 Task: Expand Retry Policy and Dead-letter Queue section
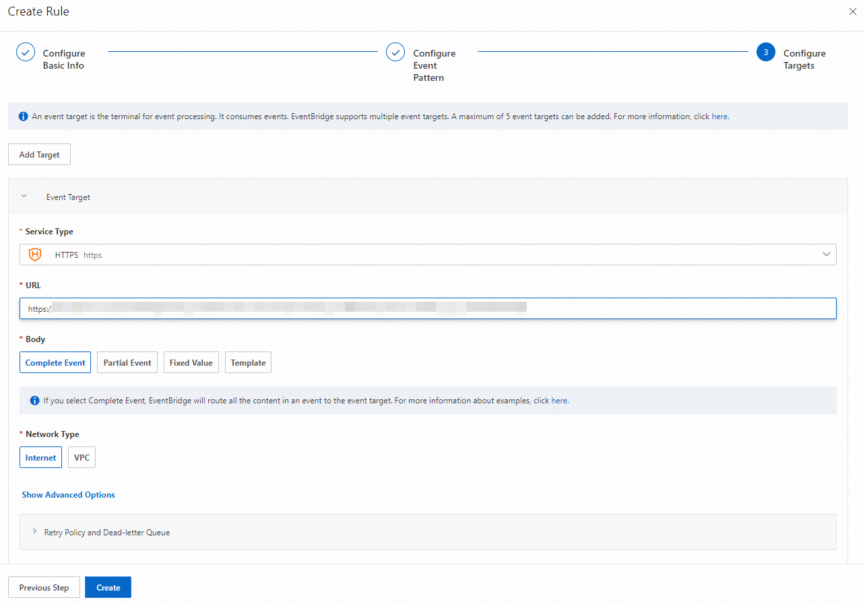pos(428,532)
